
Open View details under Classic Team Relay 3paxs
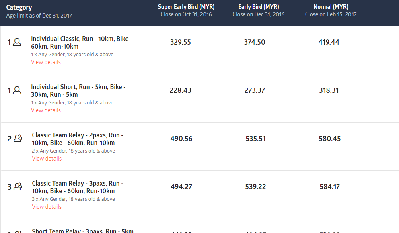(x=47, y=207)
